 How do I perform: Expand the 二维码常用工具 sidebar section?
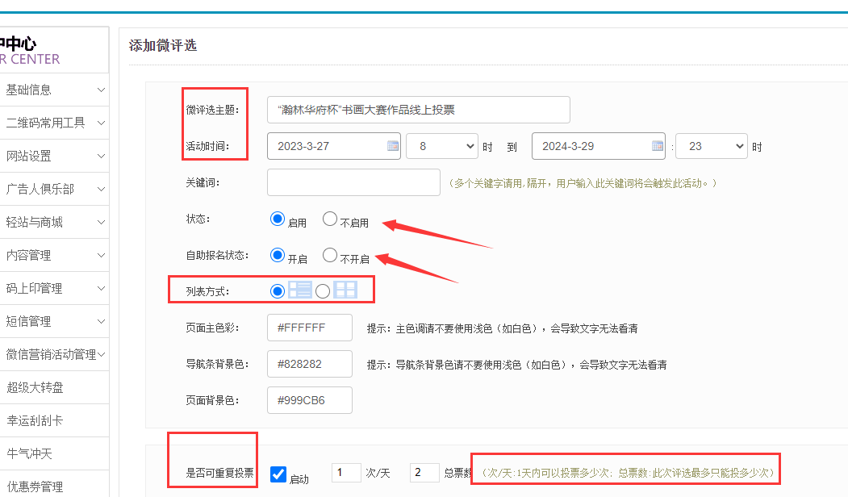pos(54,123)
